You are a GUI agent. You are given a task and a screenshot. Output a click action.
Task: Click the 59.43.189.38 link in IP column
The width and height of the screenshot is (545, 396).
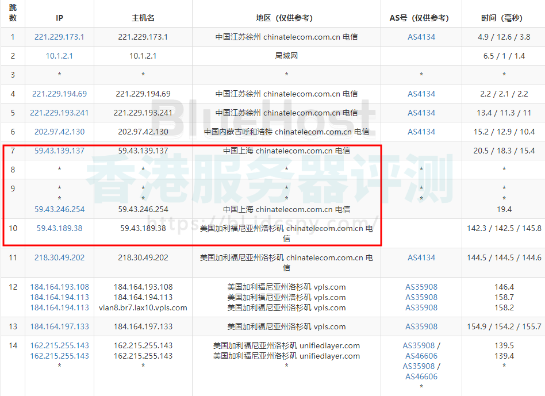point(59,228)
